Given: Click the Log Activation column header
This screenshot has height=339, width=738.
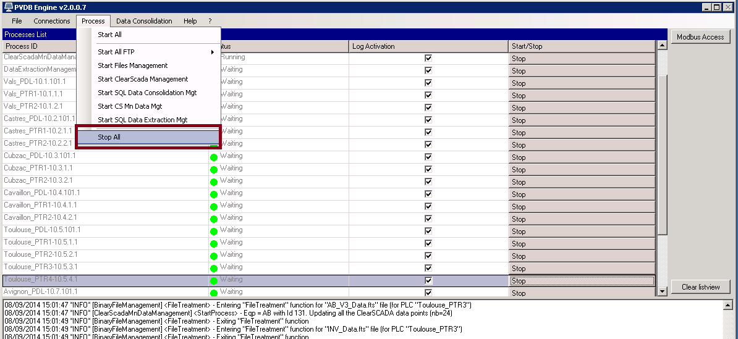Looking at the screenshot, I should (x=428, y=46).
